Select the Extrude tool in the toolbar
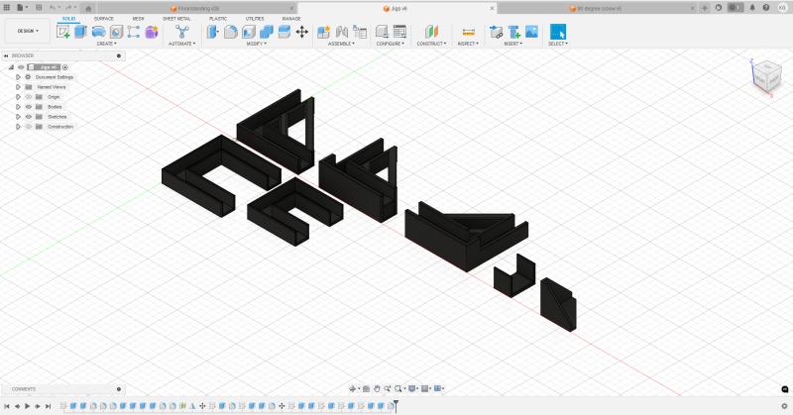Image resolution: width=793 pixels, height=415 pixels. tap(81, 32)
